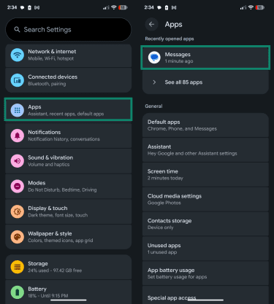Tap 'Google Photos' subtitle
The image size is (274, 304).
click(164, 203)
